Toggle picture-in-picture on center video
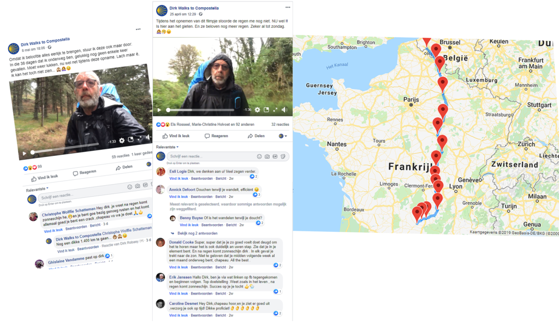Viewport: 559px width, 323px height. tap(266, 110)
